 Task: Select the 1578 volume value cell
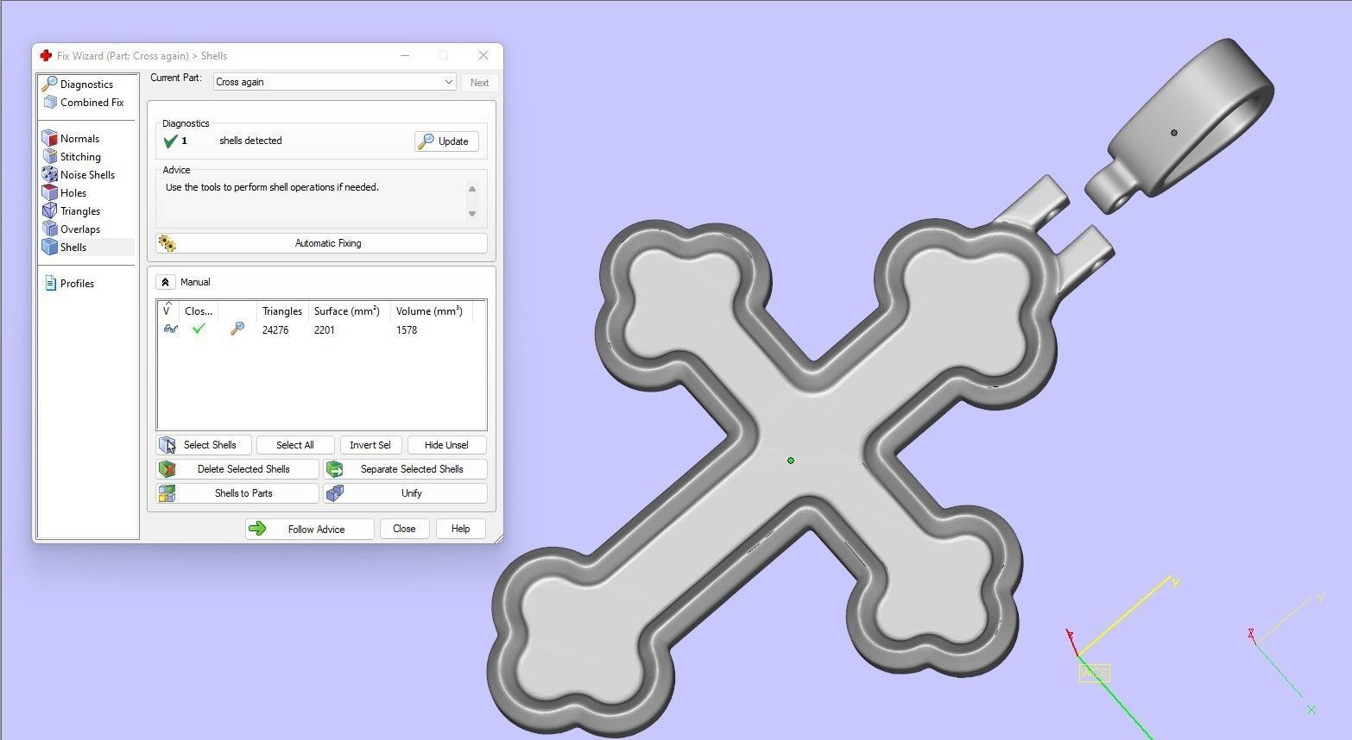coord(407,330)
